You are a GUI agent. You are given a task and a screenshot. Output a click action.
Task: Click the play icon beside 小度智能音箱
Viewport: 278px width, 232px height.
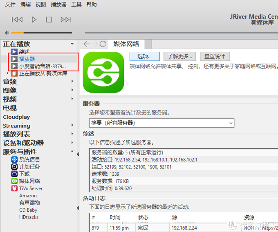14,66
